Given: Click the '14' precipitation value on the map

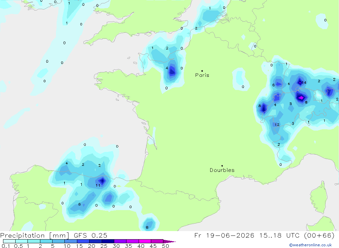Looking at the screenshot, I should [x=304, y=83].
